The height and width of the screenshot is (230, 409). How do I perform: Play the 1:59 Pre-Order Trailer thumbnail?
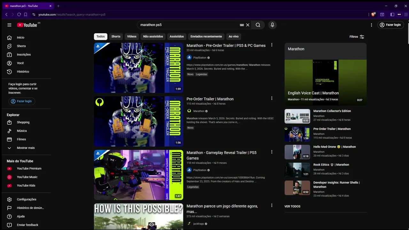[x=138, y=68]
